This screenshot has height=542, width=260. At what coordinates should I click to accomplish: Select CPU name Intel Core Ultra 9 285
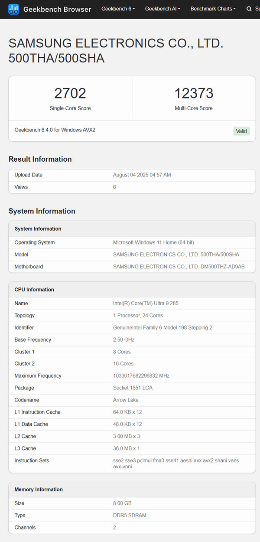(146, 304)
